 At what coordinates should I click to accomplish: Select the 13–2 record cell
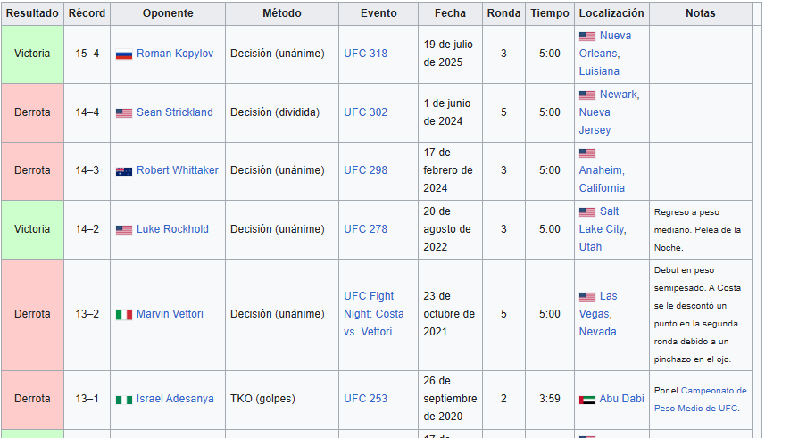(x=87, y=315)
